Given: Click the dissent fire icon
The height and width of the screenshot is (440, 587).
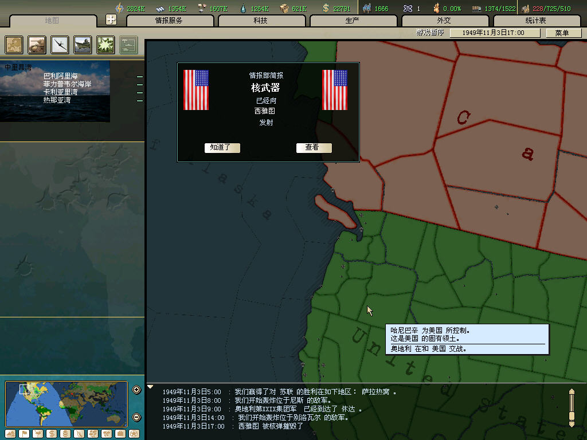Looking at the screenshot, I should point(436,8).
